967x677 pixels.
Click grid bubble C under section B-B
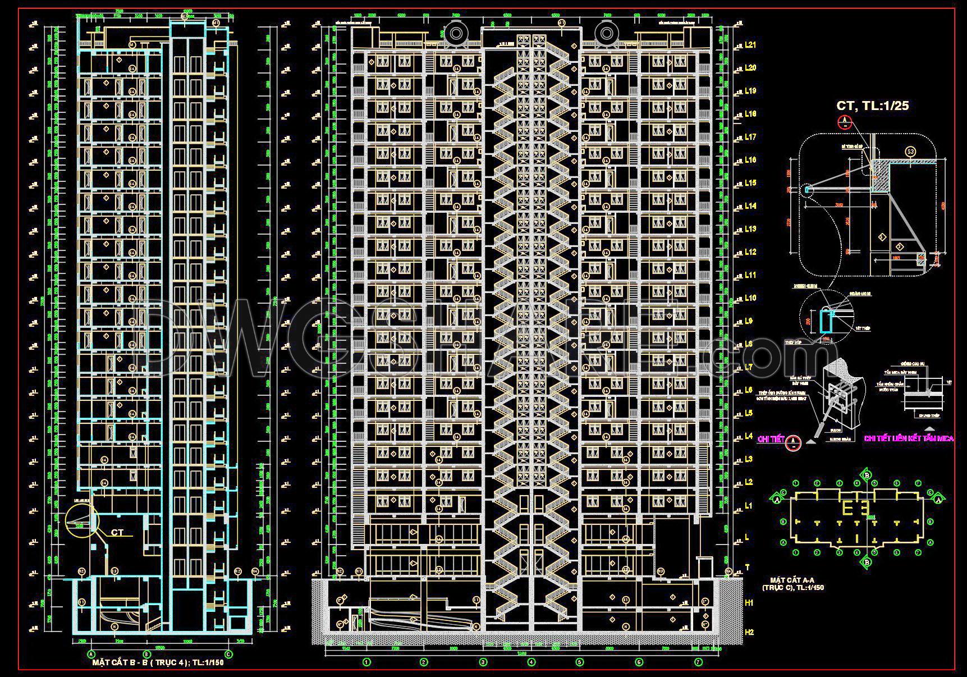[229, 653]
